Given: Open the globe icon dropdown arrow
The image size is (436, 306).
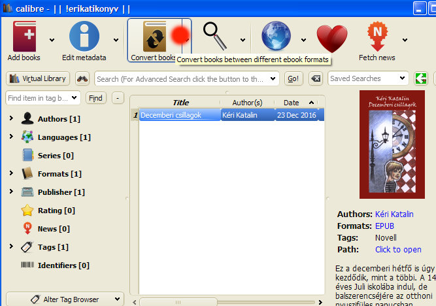Looking at the screenshot, I should tap(304, 40).
